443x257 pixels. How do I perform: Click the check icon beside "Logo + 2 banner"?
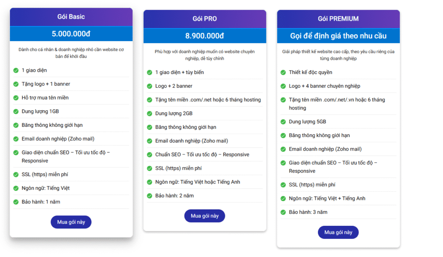[x=150, y=86]
